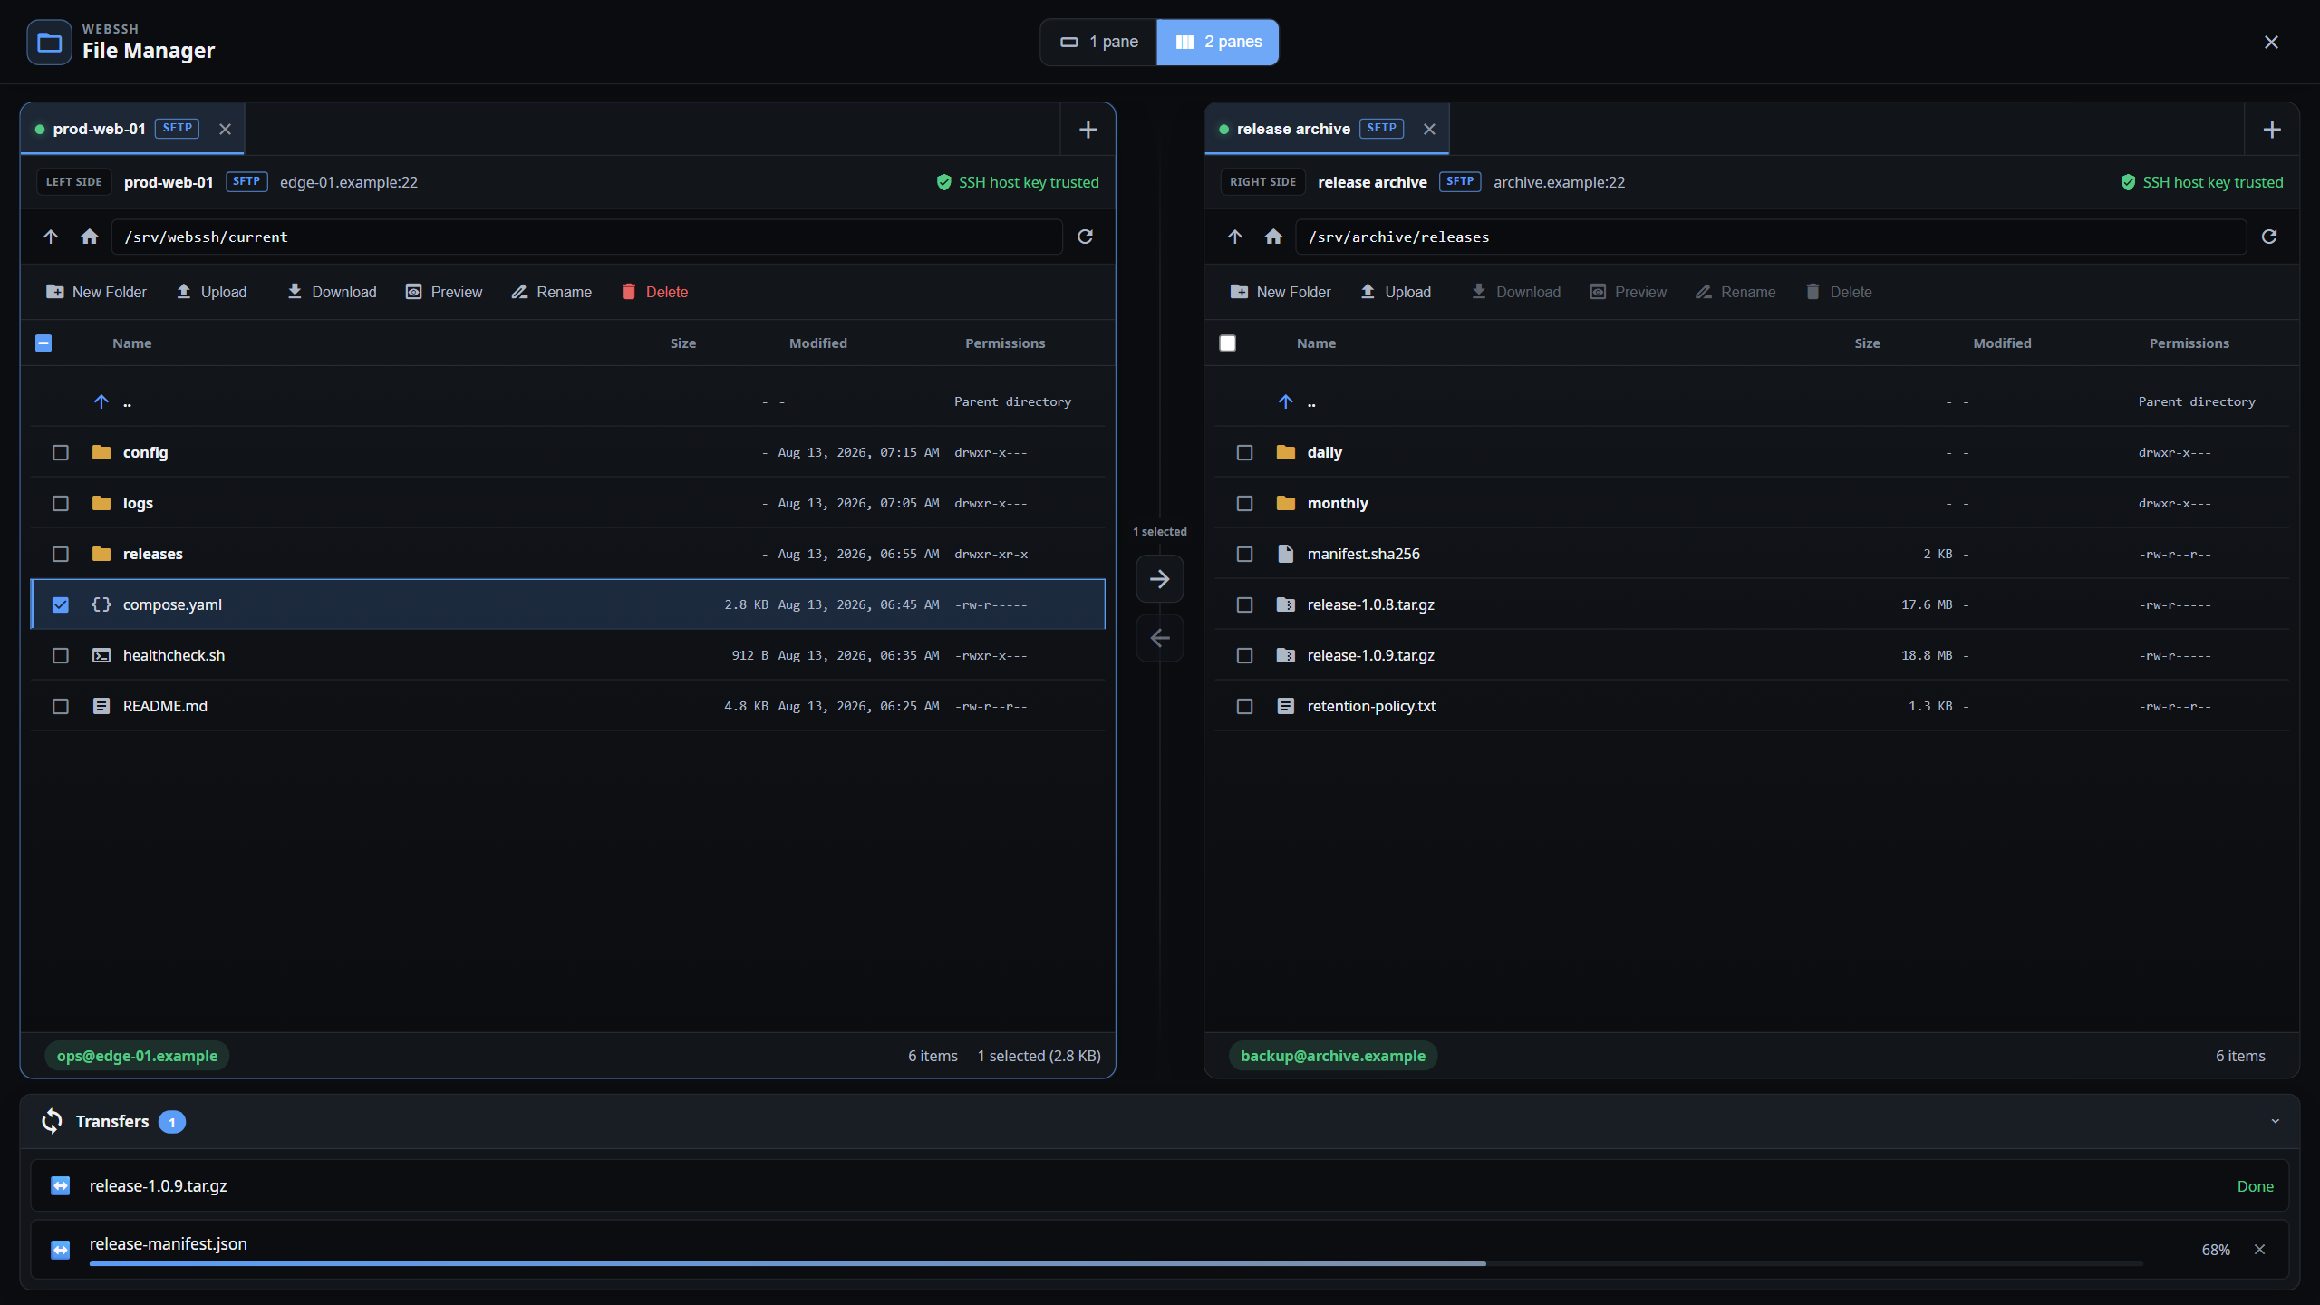Go up one level with the left pane arrow

[51, 237]
